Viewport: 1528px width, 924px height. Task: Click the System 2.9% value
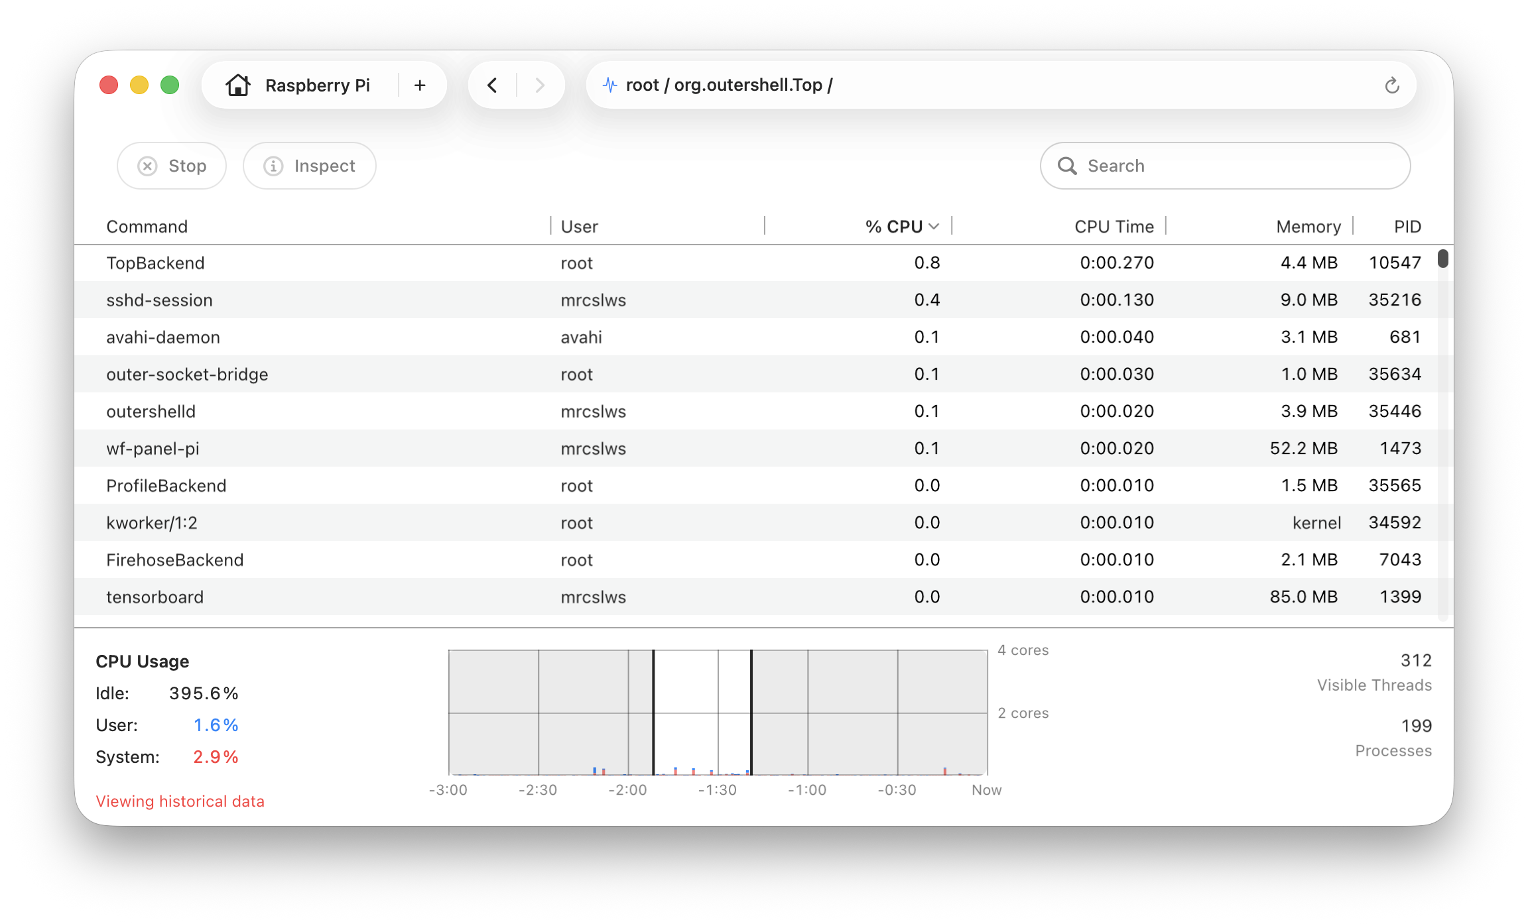coord(216,757)
